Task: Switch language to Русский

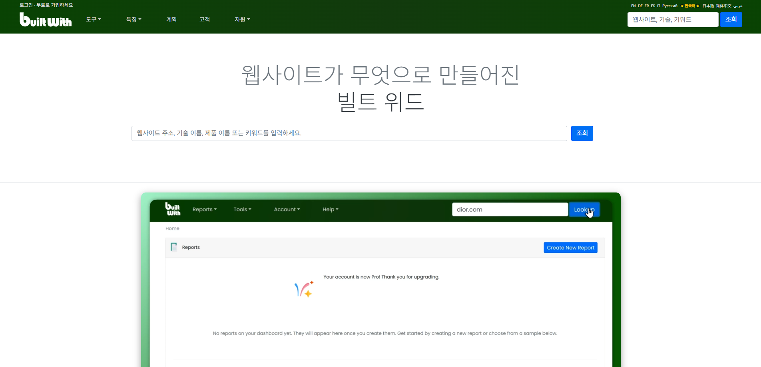Action: [x=670, y=6]
